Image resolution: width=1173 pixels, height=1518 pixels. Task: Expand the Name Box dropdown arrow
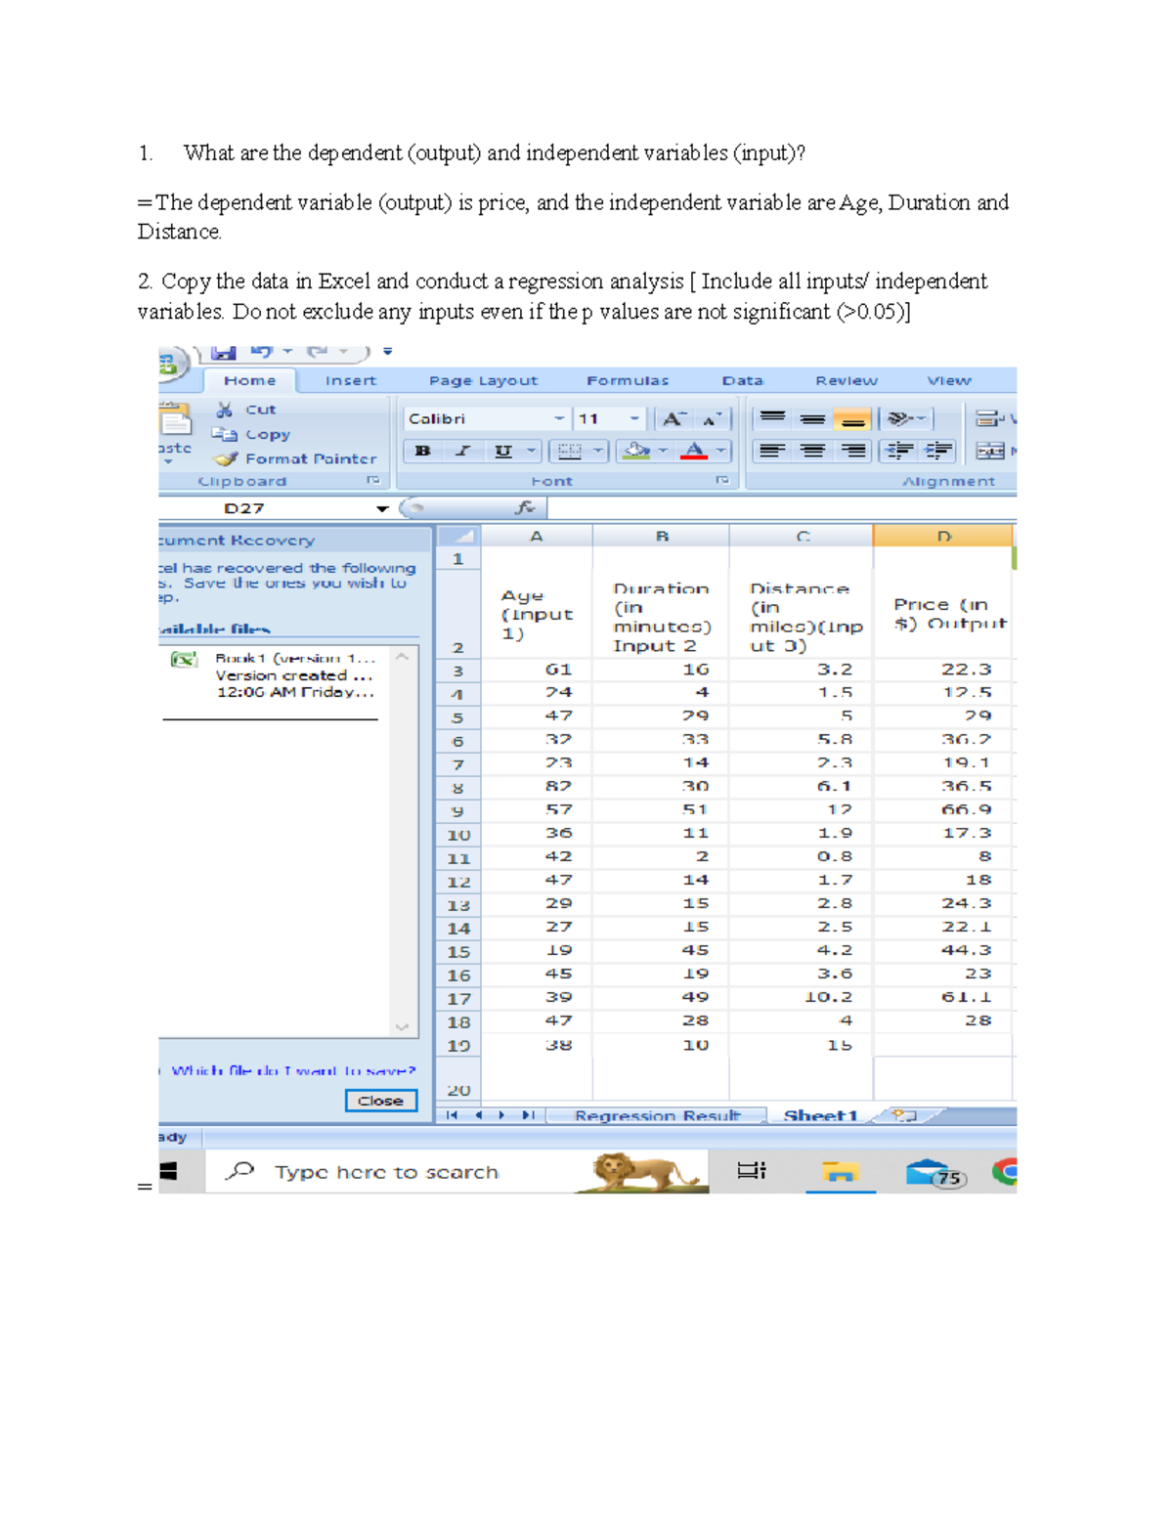coord(382,508)
